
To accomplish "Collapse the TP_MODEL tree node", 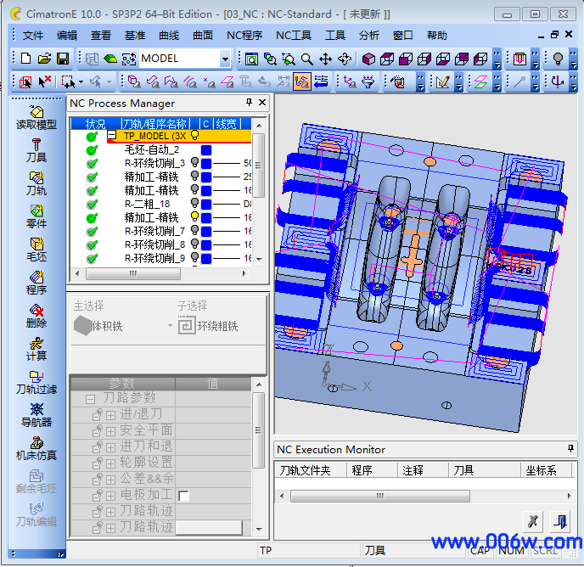I will point(112,135).
